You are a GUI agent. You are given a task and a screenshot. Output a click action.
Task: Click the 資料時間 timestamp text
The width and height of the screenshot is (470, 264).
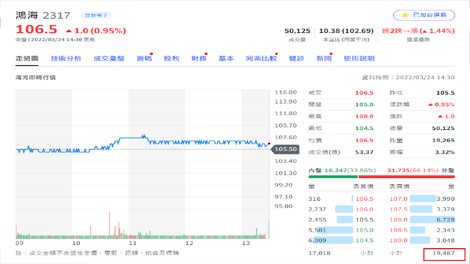coord(408,78)
